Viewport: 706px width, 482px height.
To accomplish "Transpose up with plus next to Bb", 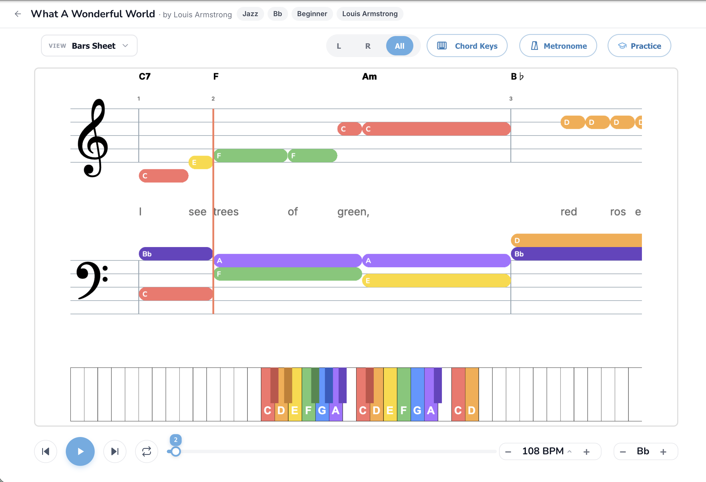I will click(663, 452).
